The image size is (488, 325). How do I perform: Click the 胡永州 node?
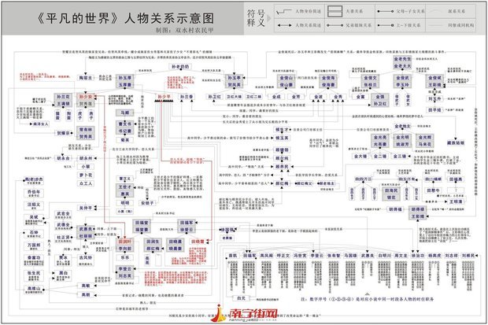[86, 158]
